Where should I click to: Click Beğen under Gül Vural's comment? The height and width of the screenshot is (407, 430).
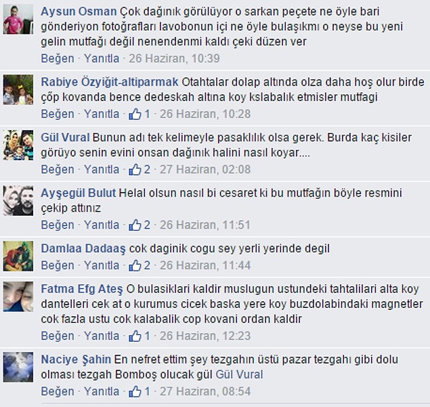58,170
